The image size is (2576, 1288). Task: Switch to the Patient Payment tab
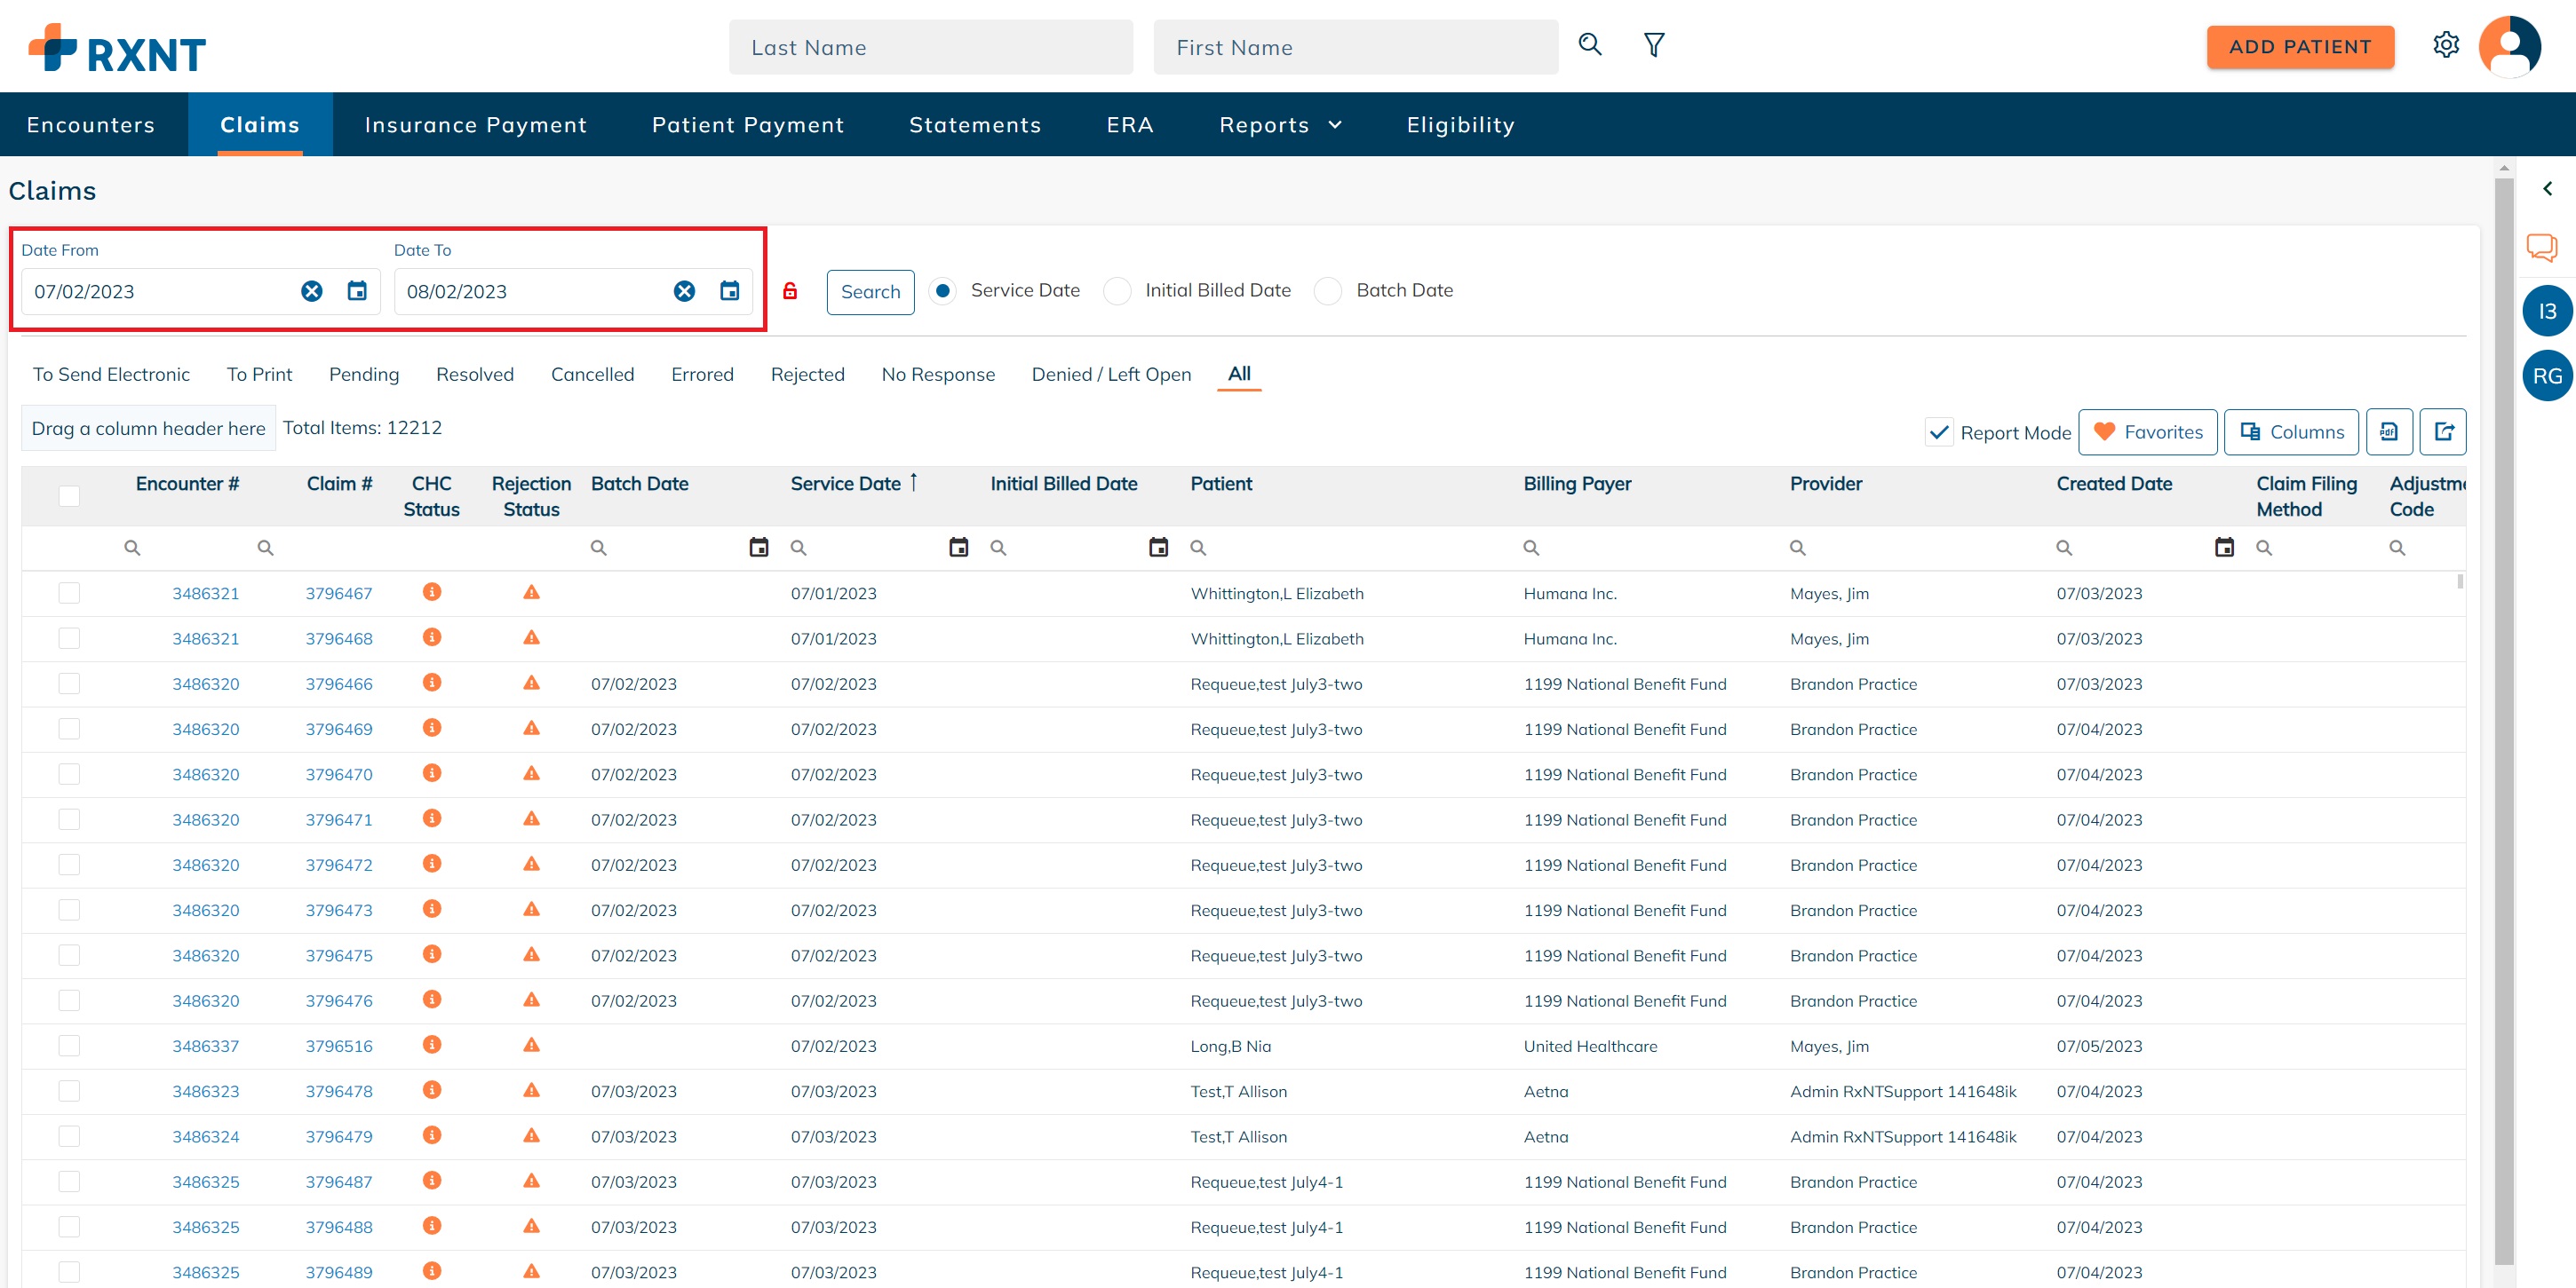(748, 125)
